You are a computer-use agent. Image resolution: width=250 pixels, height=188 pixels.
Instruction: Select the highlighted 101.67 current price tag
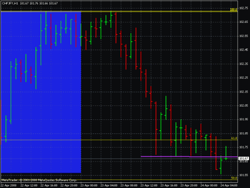click(x=244, y=158)
